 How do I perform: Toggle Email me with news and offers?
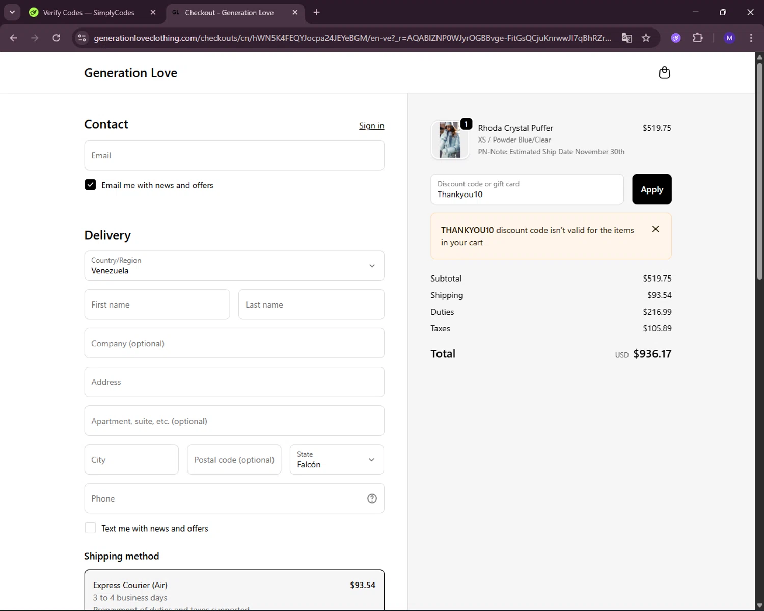point(90,185)
